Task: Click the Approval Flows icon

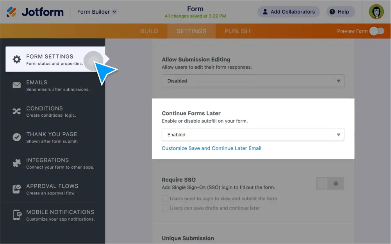Action: click(16, 189)
